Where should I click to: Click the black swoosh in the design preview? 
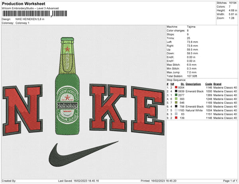[x=84, y=153]
